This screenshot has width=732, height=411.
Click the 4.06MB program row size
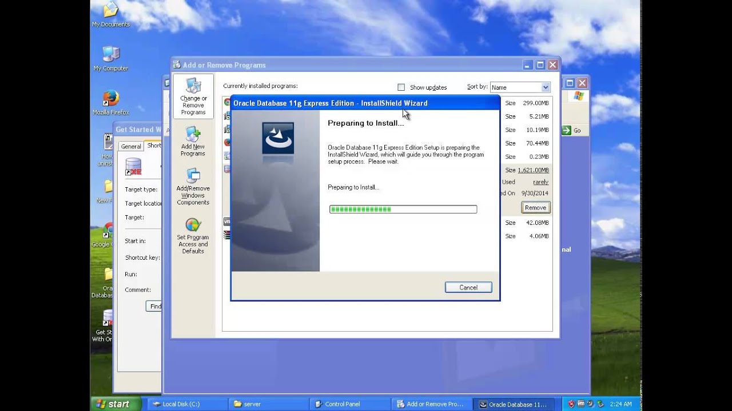(x=539, y=236)
